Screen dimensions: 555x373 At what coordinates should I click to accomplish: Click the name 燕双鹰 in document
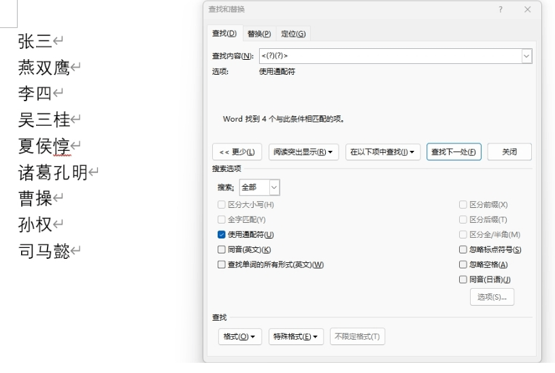[x=44, y=67]
